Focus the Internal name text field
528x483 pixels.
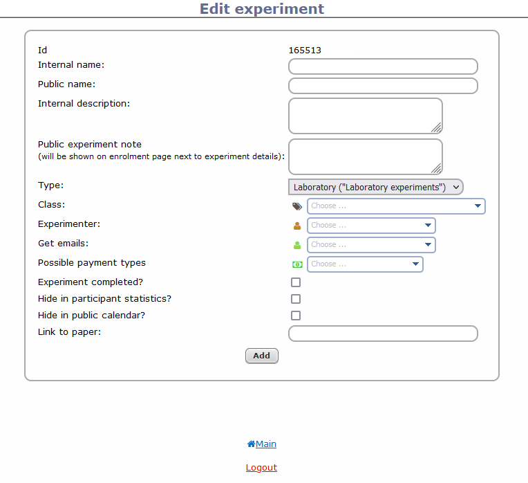click(x=383, y=66)
